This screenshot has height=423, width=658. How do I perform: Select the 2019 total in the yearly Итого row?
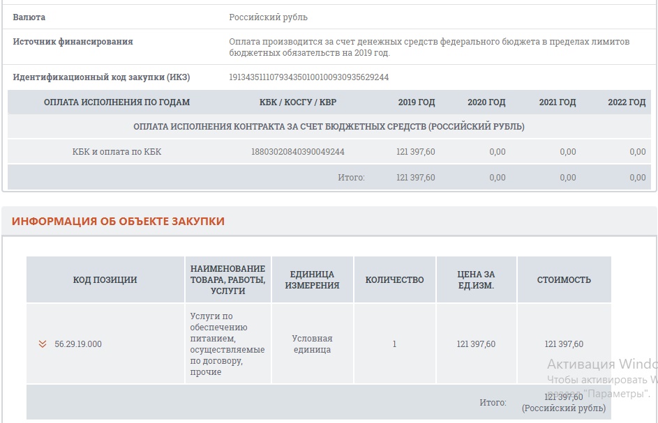(416, 177)
